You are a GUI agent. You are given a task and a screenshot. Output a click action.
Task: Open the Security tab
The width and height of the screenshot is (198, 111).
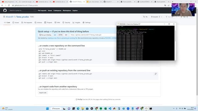click(66, 23)
